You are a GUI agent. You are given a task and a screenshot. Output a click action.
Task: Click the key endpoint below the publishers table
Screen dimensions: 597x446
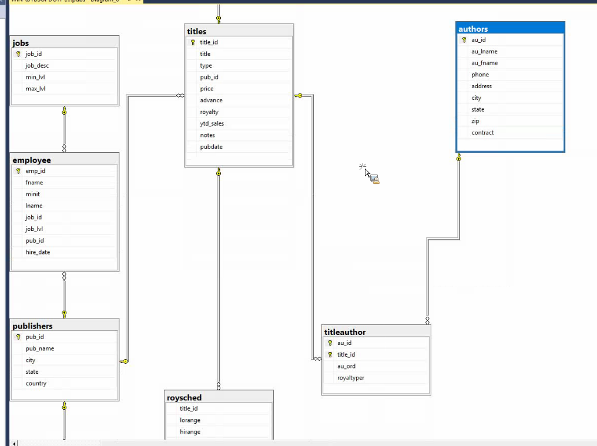[x=64, y=406]
